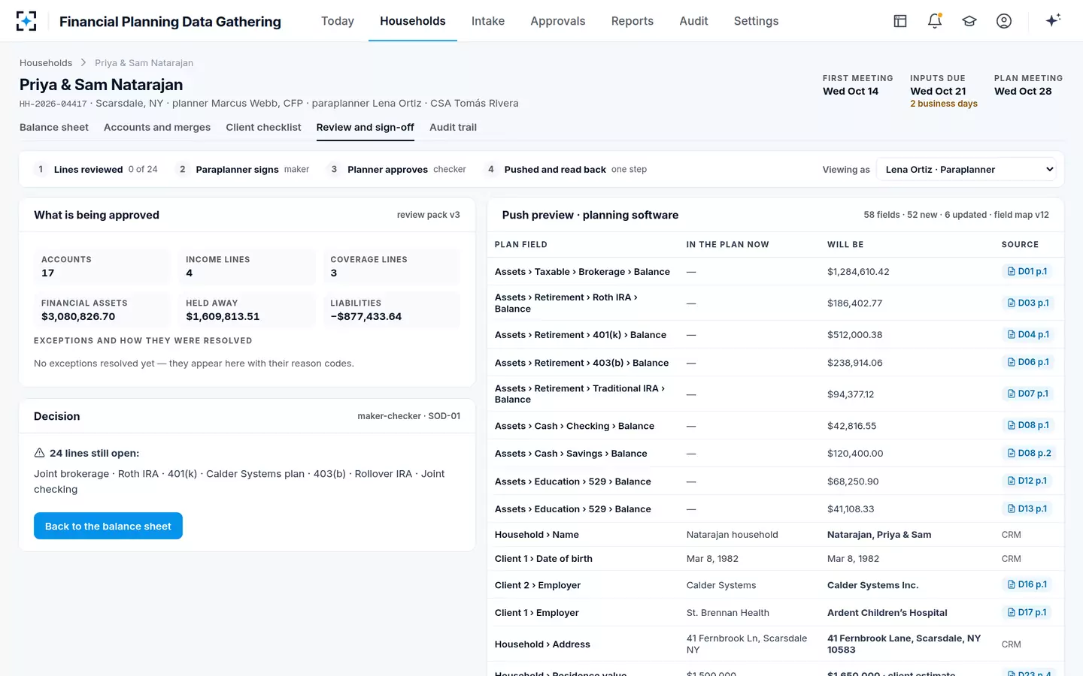Select the Paraplanner signs step
The height and width of the screenshot is (676, 1083).
pos(243,169)
